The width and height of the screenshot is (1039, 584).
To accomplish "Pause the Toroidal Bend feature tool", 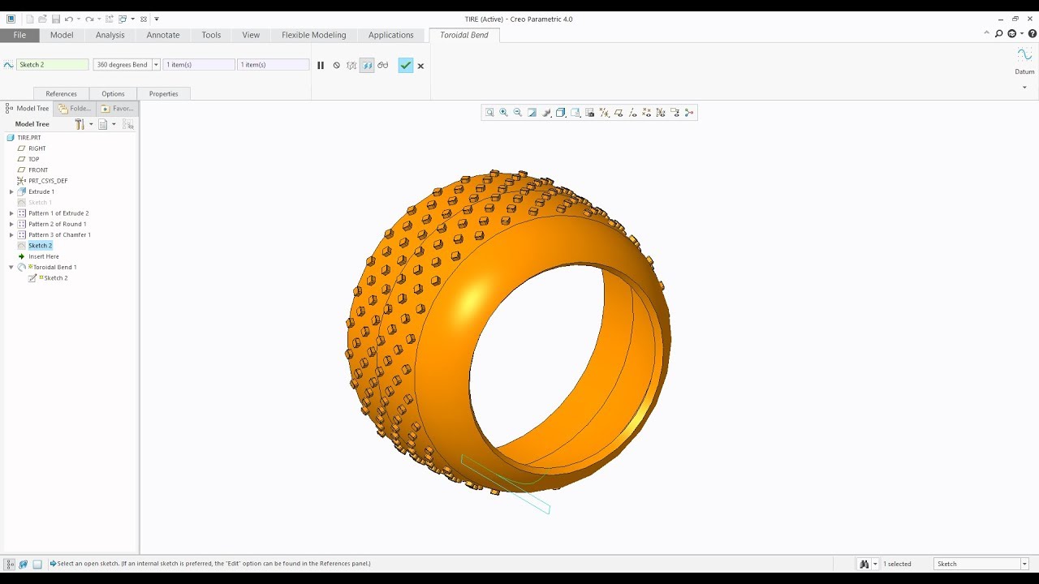I will (x=321, y=66).
